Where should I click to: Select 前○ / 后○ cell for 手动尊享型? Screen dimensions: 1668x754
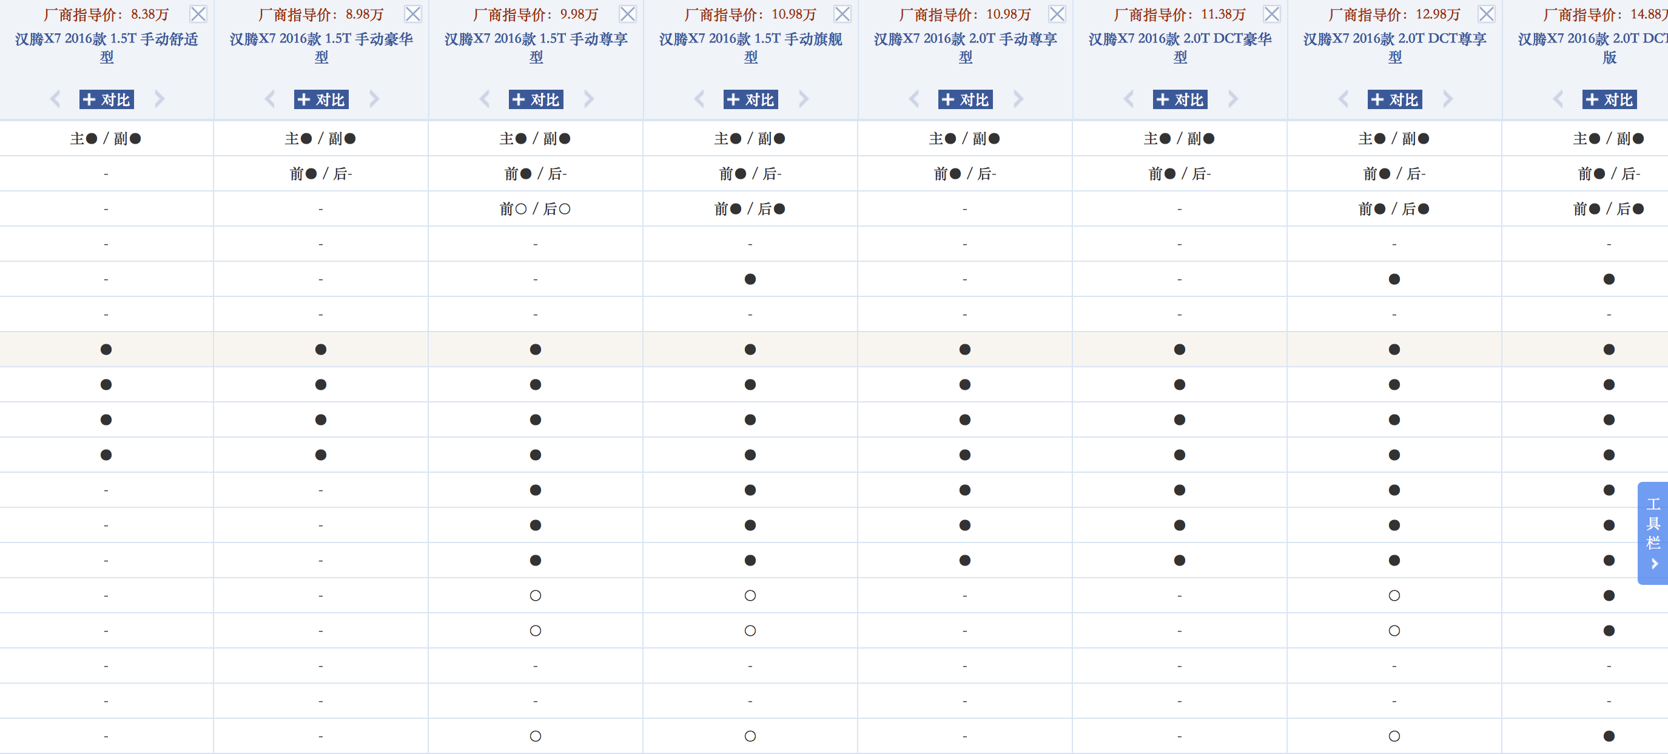click(536, 209)
